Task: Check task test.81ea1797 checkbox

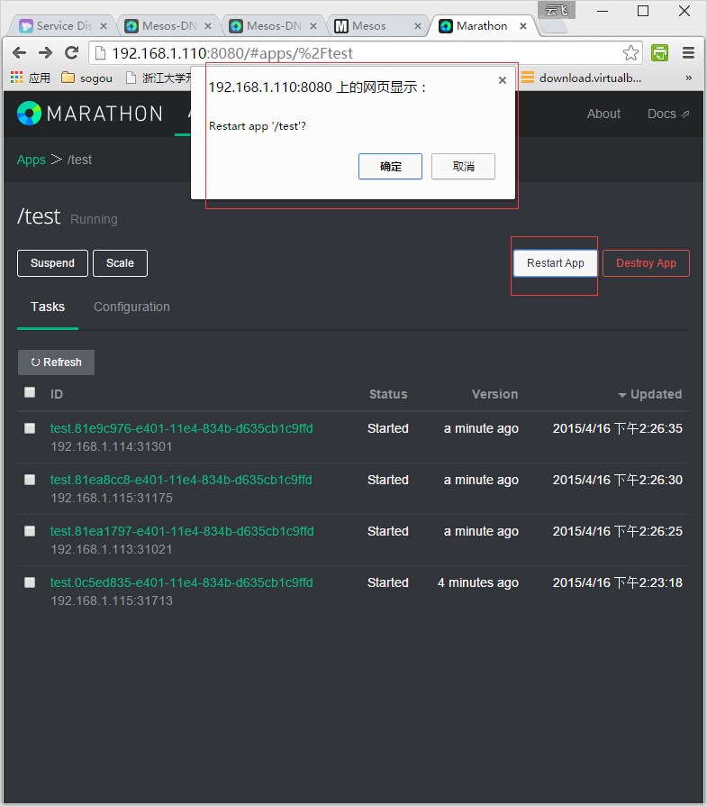Action: click(x=30, y=531)
